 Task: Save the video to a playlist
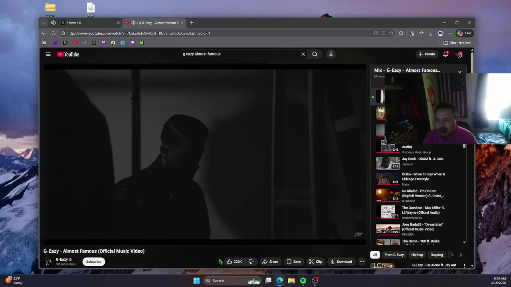(x=293, y=262)
